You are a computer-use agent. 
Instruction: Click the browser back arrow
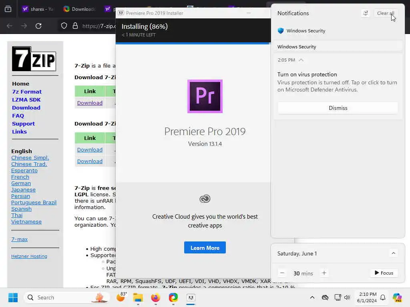(10, 26)
